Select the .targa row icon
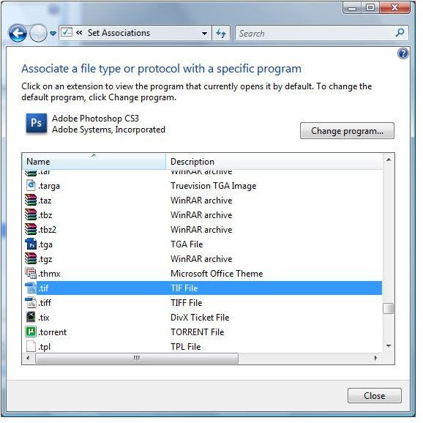423x423 pixels. (x=31, y=186)
